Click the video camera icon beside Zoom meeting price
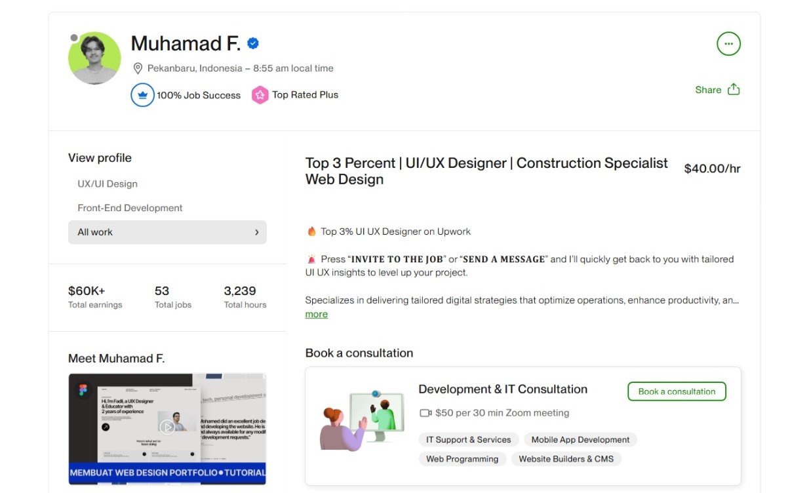Screen dimensions: 809x493 (427, 413)
